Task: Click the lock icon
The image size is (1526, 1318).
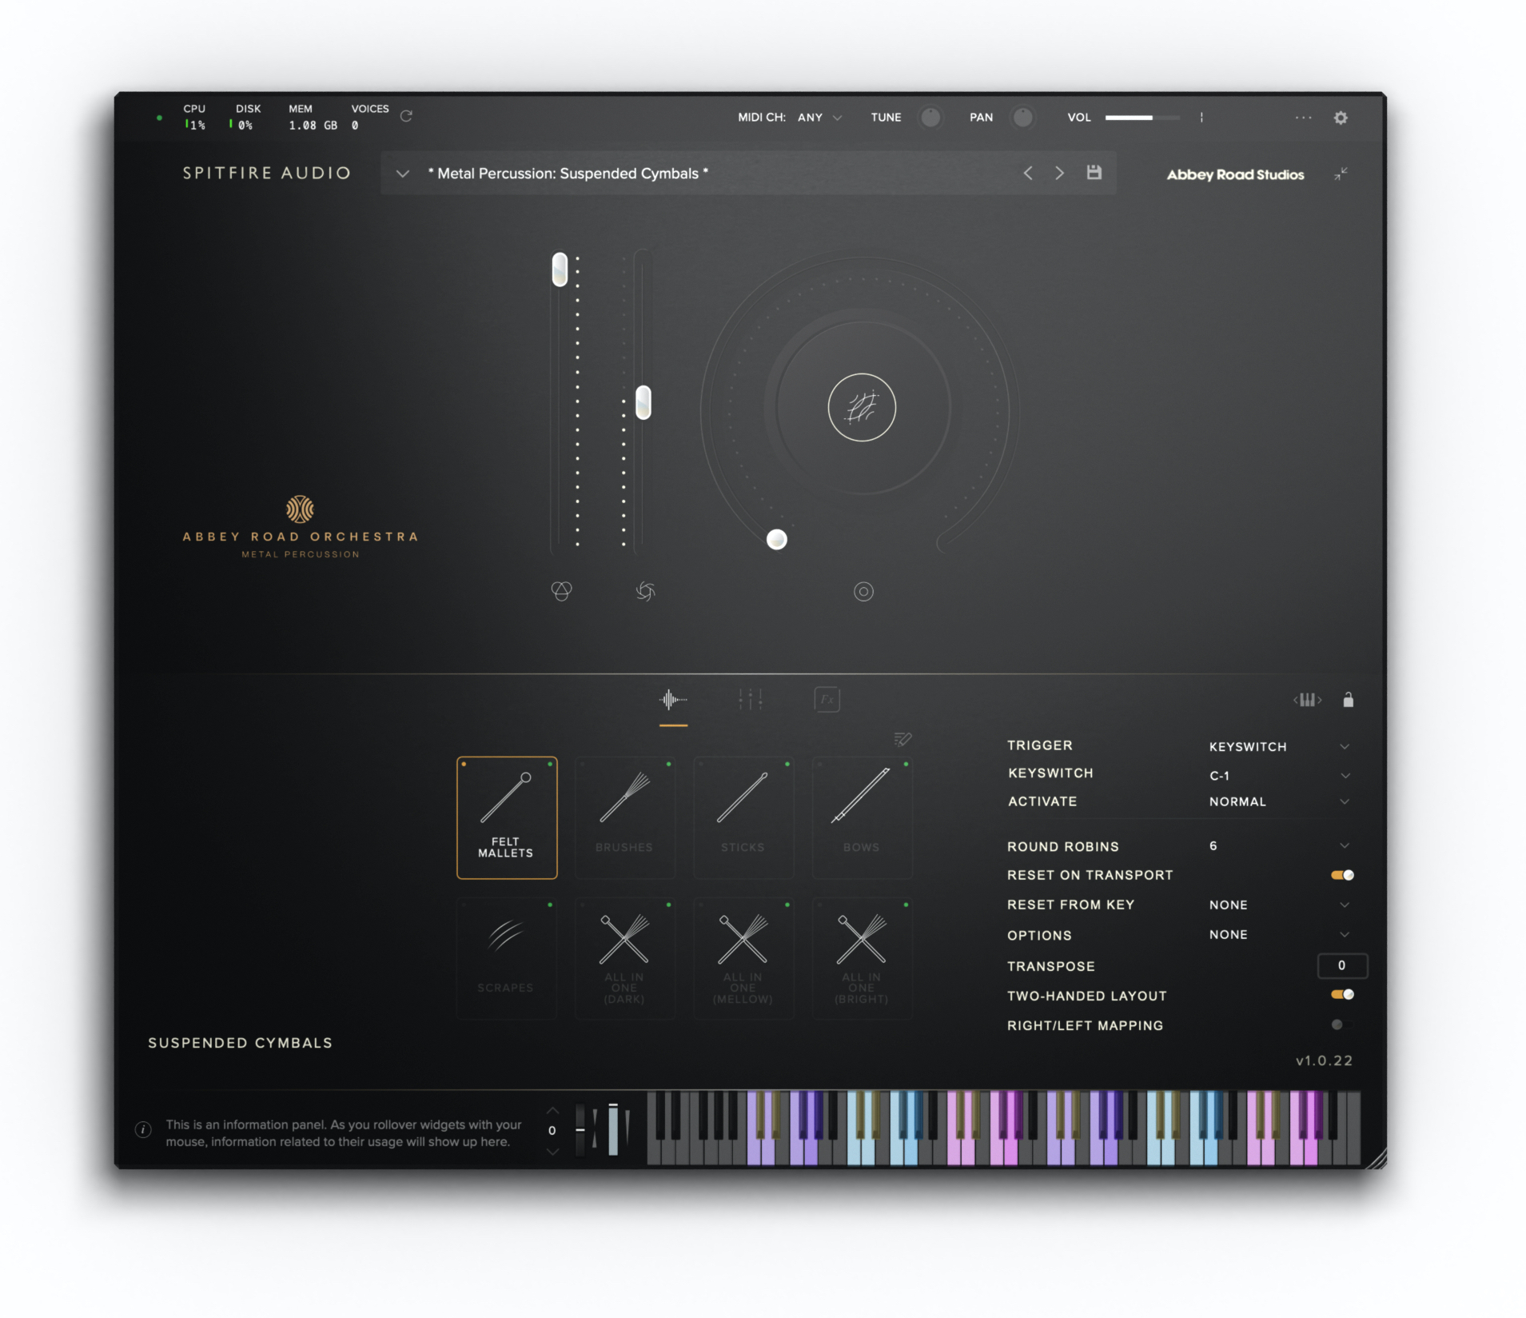Action: 1348,700
